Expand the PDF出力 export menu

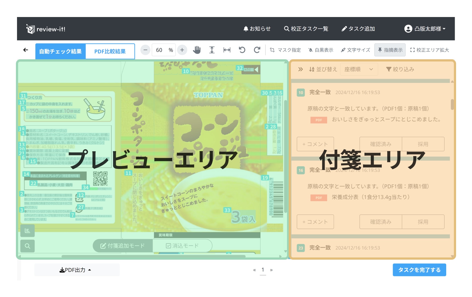[75, 270]
